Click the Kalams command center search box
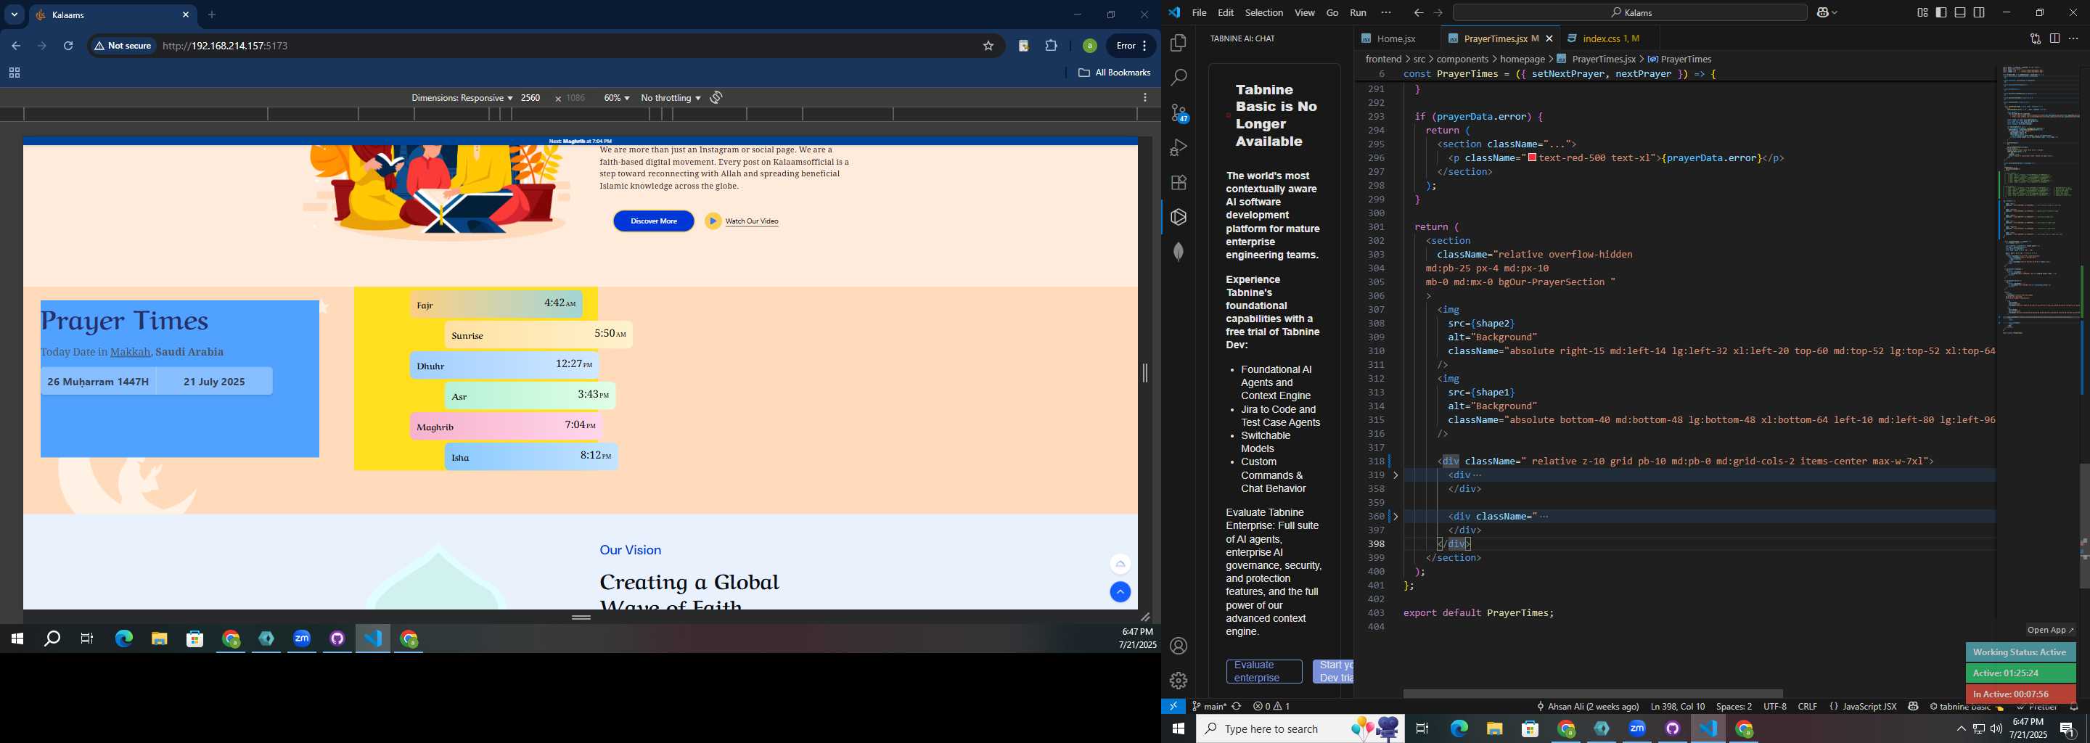Viewport: 2090px width, 743px height. [1630, 13]
